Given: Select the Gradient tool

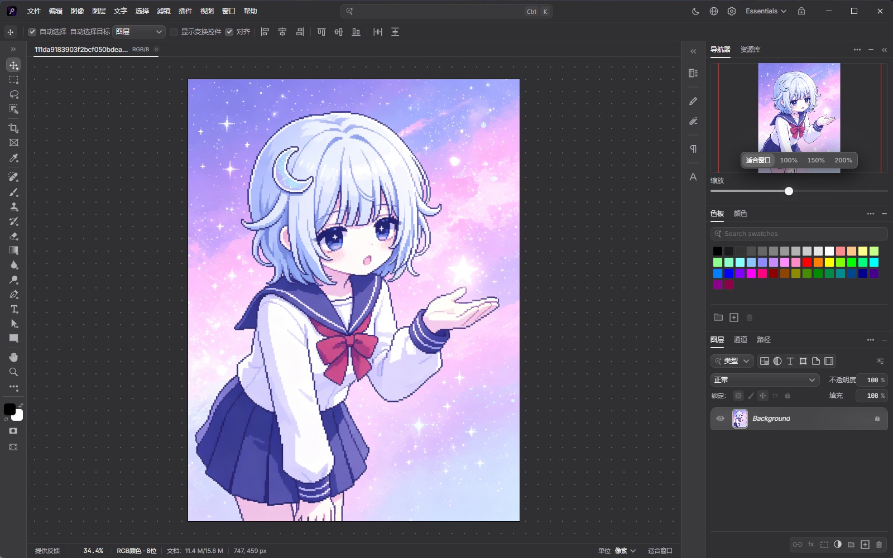Looking at the screenshot, I should pyautogui.click(x=14, y=251).
